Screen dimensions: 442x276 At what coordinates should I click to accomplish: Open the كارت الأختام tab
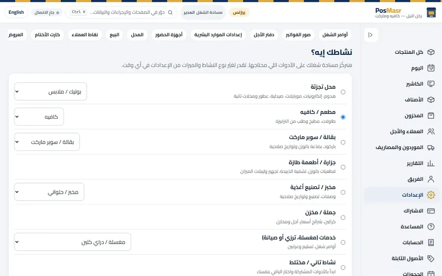pyautogui.click(x=47, y=35)
